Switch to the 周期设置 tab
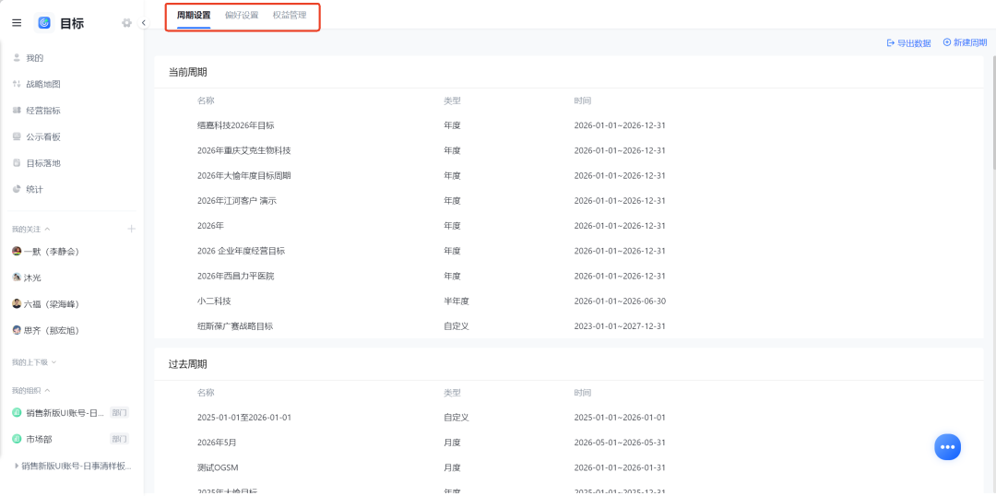Screen dimensions: 996x496 tap(194, 16)
